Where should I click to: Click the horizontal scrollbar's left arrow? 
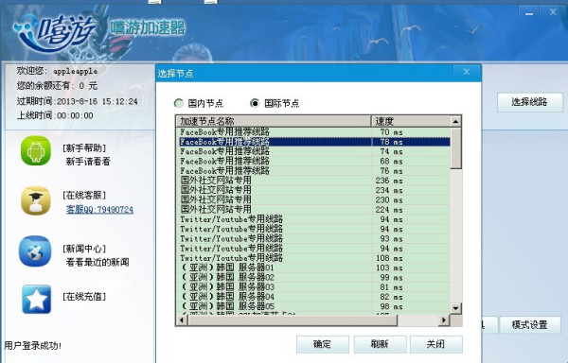[182, 320]
